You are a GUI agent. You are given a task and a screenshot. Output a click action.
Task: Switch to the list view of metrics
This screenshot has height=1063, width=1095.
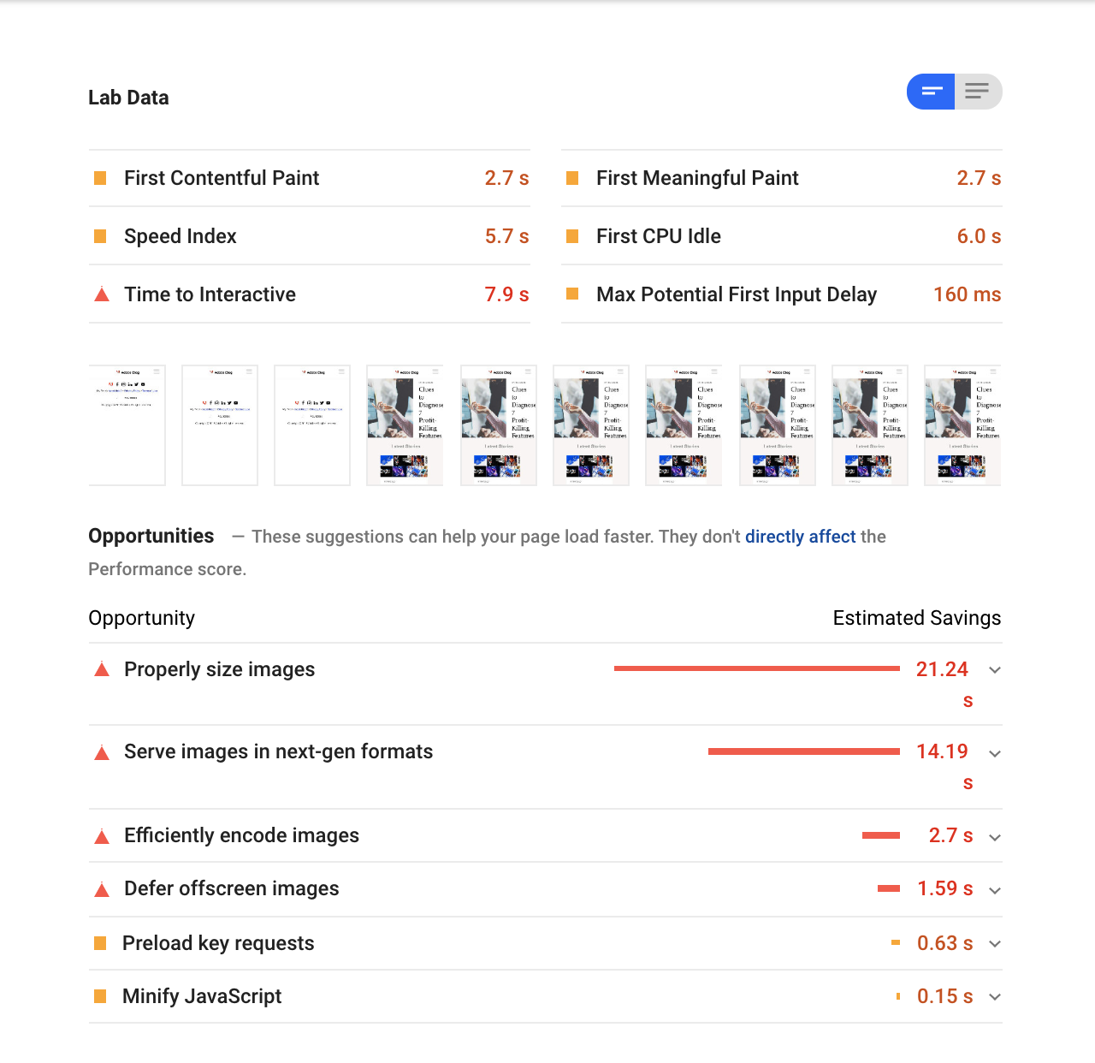(x=978, y=92)
